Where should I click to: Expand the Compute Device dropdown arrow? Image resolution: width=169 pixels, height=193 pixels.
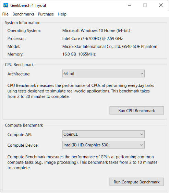142,145
